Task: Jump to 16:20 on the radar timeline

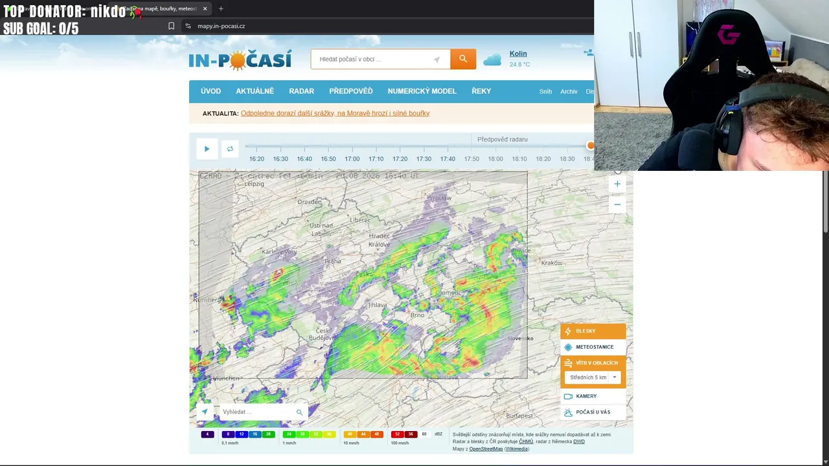Action: click(256, 159)
